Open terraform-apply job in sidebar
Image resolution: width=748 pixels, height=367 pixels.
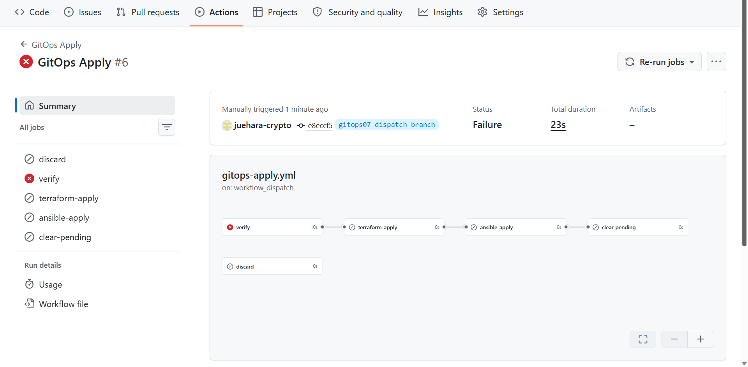pyautogui.click(x=97, y=198)
